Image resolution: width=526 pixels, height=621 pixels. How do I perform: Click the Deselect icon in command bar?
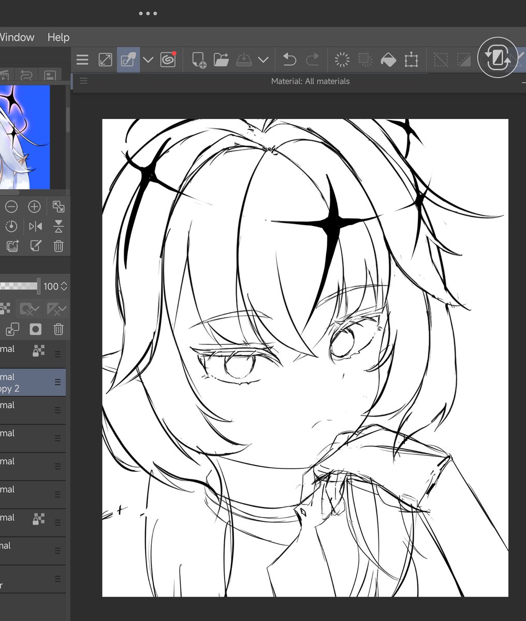441,60
